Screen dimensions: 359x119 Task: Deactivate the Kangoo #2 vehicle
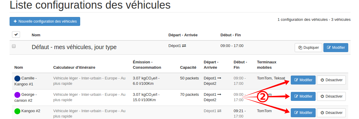pyautogui.click(x=331, y=113)
